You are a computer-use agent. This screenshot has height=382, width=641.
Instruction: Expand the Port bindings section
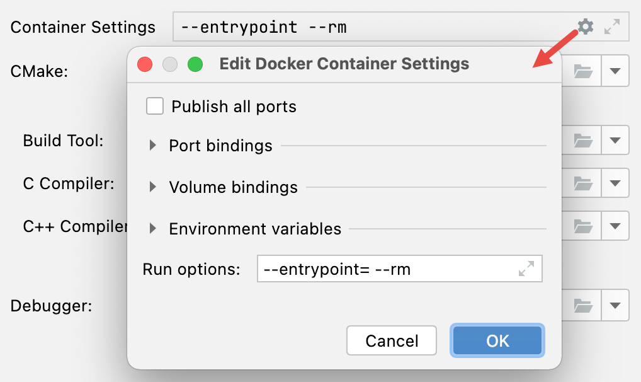click(x=153, y=145)
